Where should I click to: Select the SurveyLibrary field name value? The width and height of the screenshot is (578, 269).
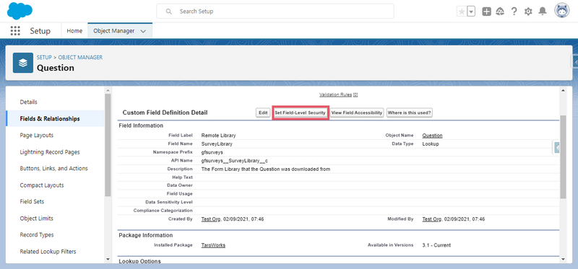pyautogui.click(x=217, y=144)
